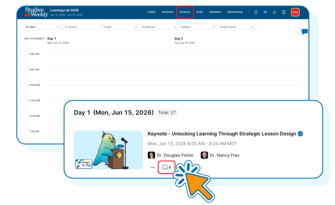This screenshot has height=205, width=335.
Task: Click the 1:00 PM time label
Action: click(x=34, y=132)
